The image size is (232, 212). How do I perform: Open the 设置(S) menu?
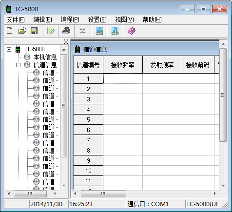pos(97,19)
